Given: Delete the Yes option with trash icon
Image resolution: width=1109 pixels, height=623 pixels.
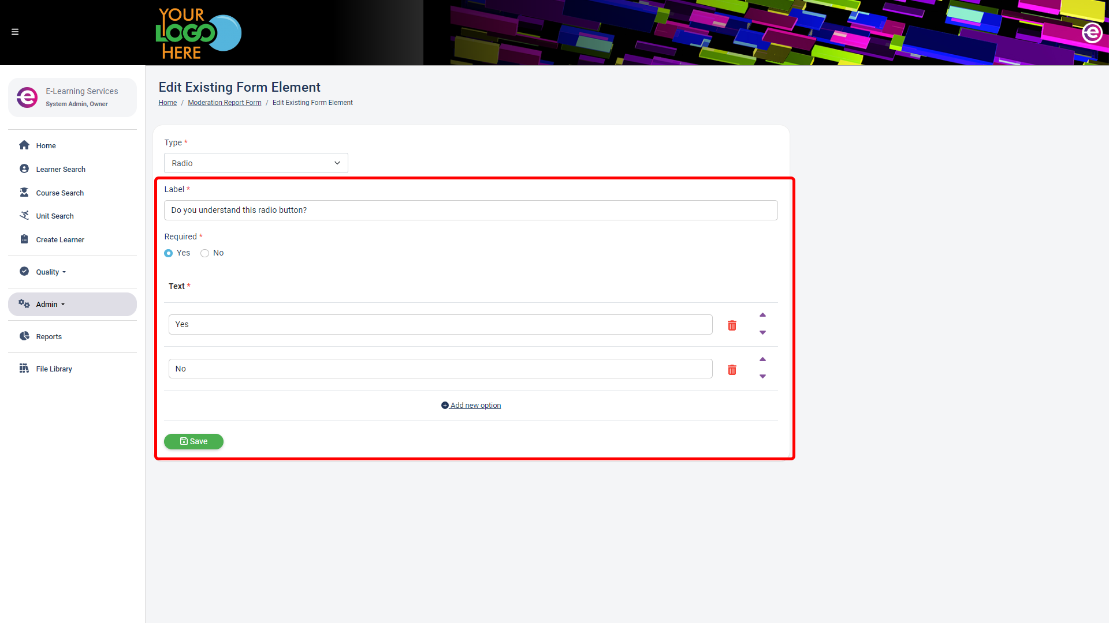Looking at the screenshot, I should (732, 325).
